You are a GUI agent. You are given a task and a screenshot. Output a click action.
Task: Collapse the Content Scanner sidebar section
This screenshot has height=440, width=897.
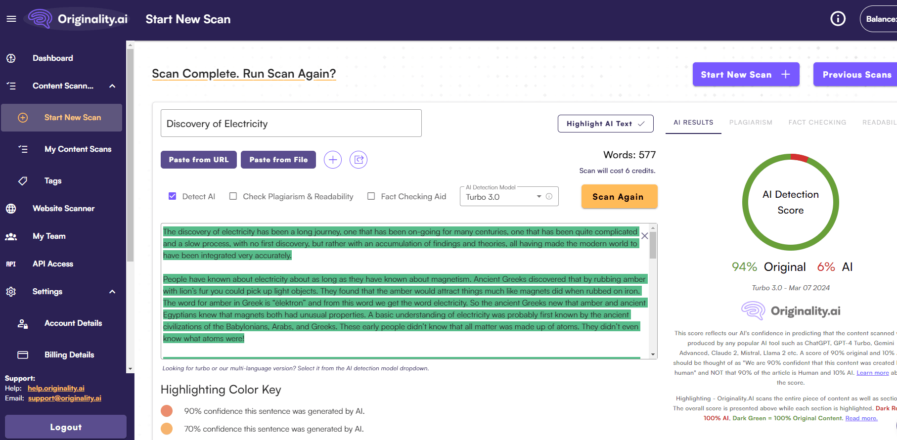pyautogui.click(x=112, y=86)
